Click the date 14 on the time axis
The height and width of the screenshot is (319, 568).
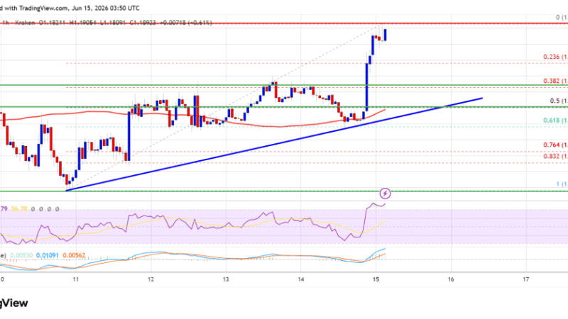click(x=300, y=279)
